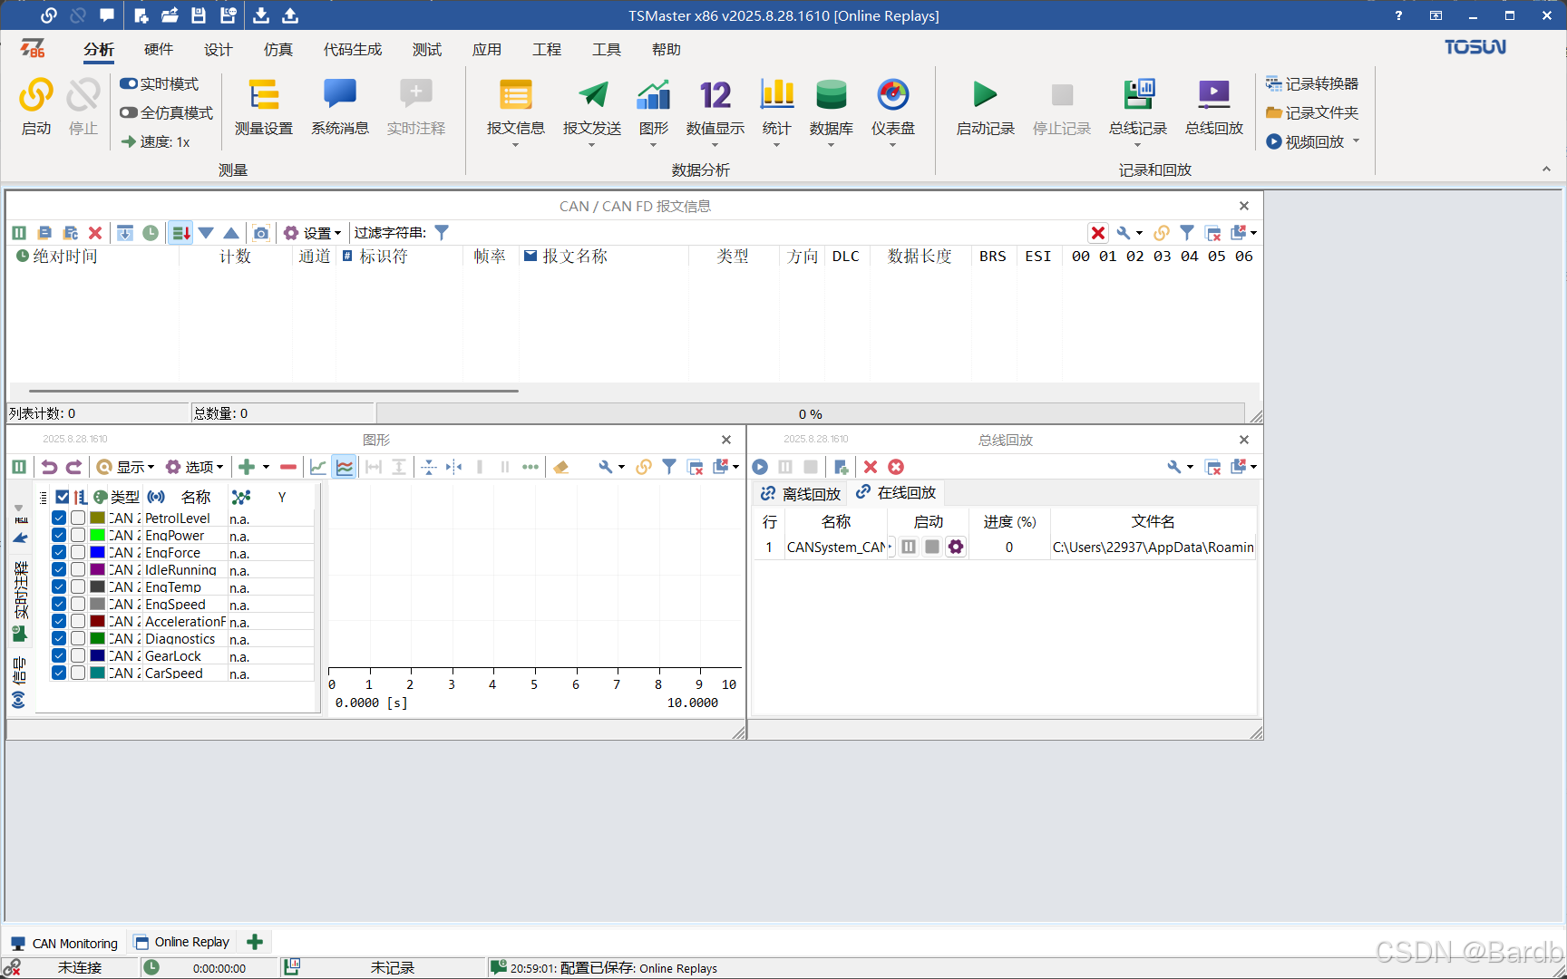Toggle 全仿真模式 full simulation mode
Viewport: 1567px width, 979px height.
pyautogui.click(x=167, y=112)
